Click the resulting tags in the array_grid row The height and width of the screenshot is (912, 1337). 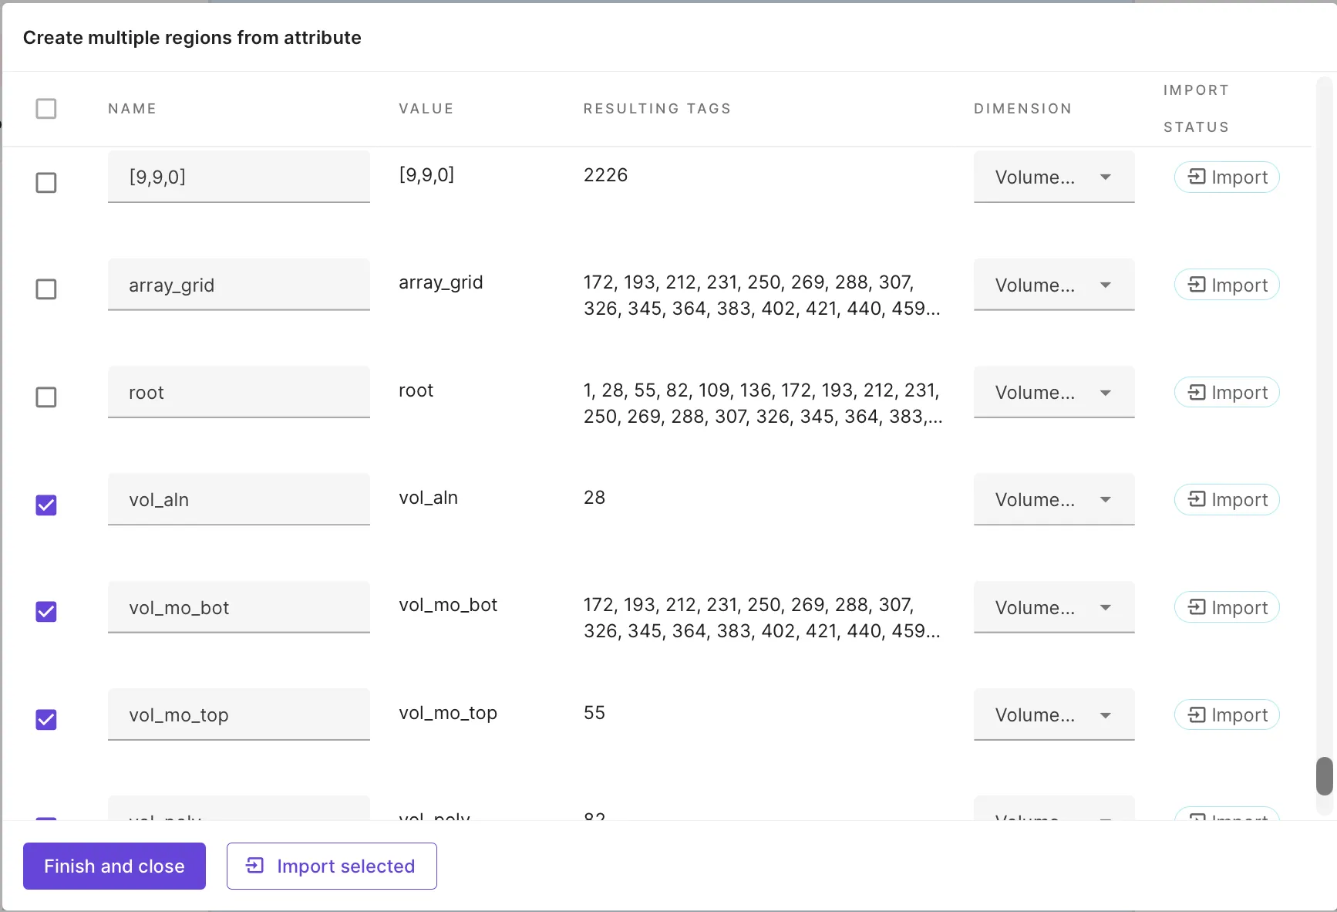click(x=762, y=296)
